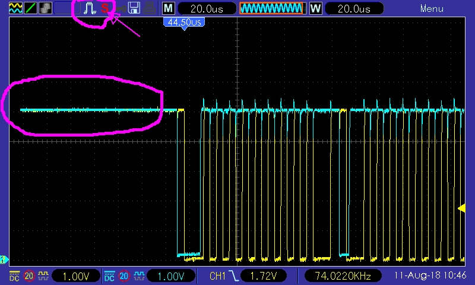Viewport: 475px width, 285px height.
Task: Click the W window timebase label
Action: tap(315, 8)
